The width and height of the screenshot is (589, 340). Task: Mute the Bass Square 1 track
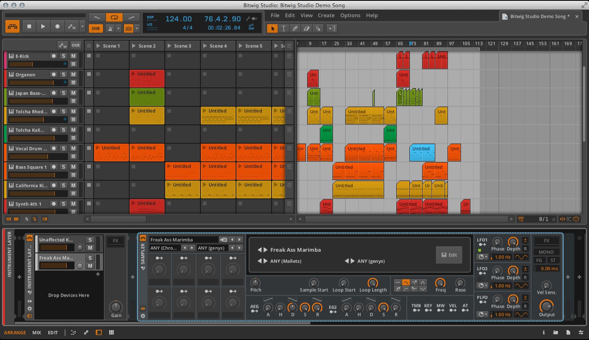click(x=73, y=167)
